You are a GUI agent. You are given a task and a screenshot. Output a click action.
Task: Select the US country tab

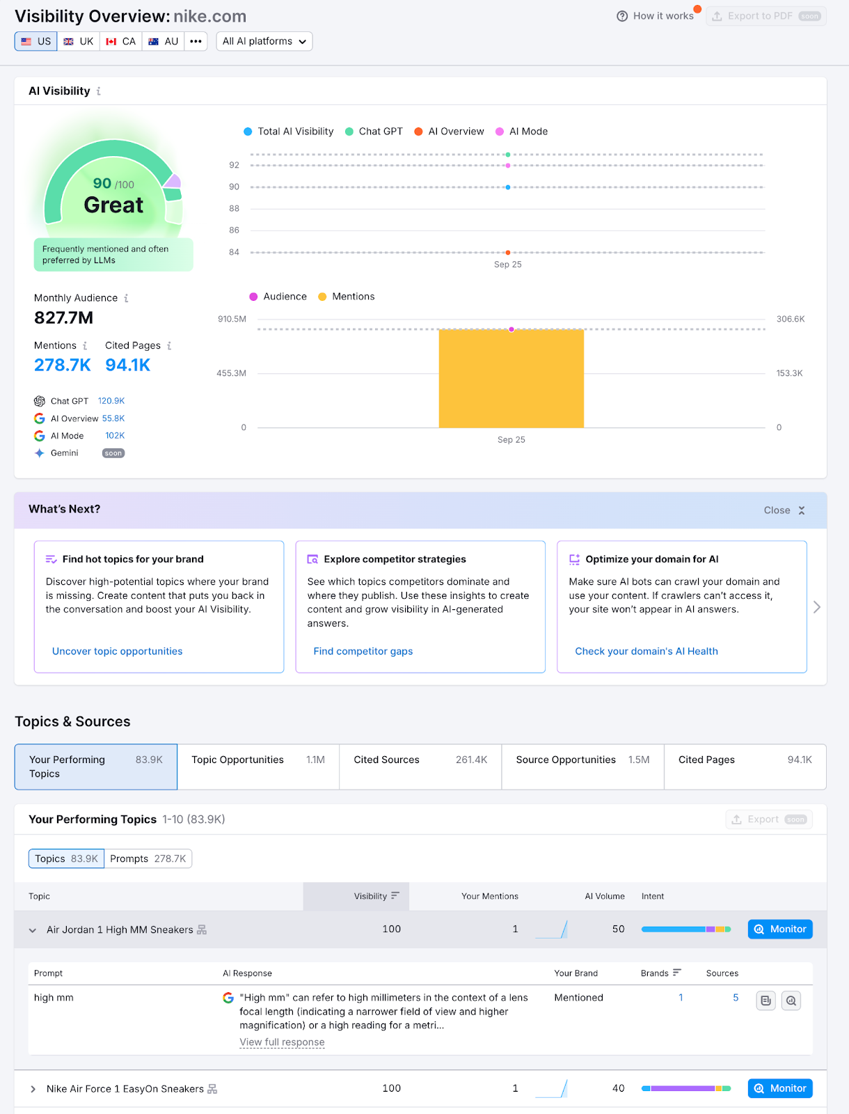(36, 41)
